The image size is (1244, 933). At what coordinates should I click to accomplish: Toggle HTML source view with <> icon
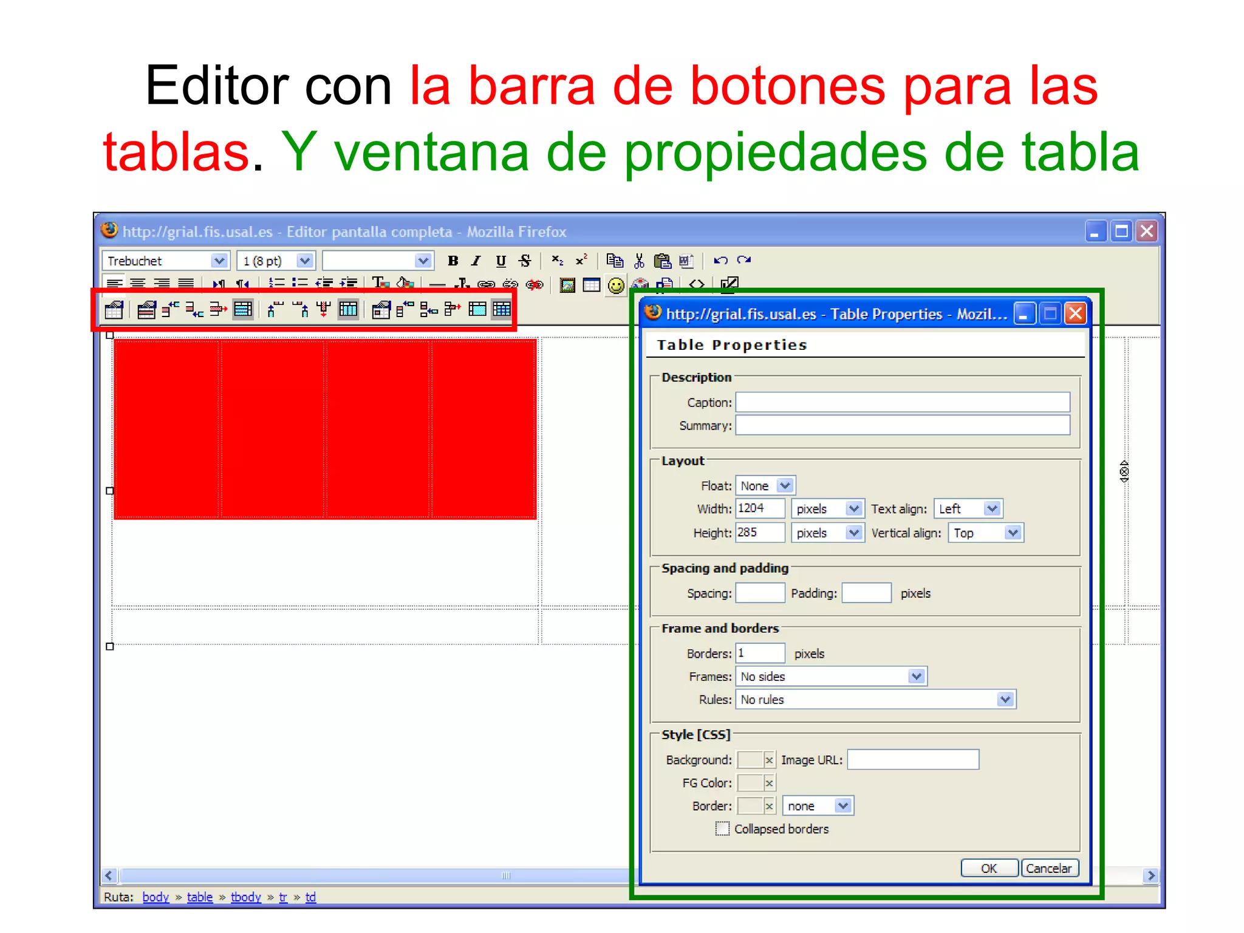697,285
